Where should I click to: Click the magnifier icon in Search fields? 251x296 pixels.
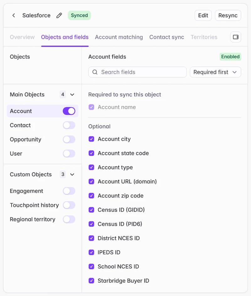click(95, 72)
